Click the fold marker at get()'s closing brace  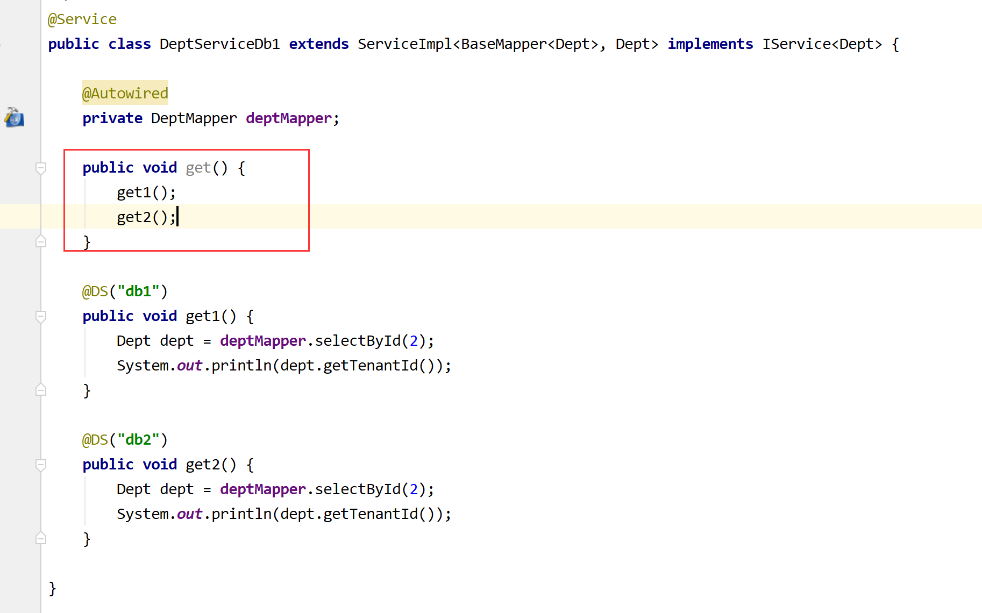40,241
